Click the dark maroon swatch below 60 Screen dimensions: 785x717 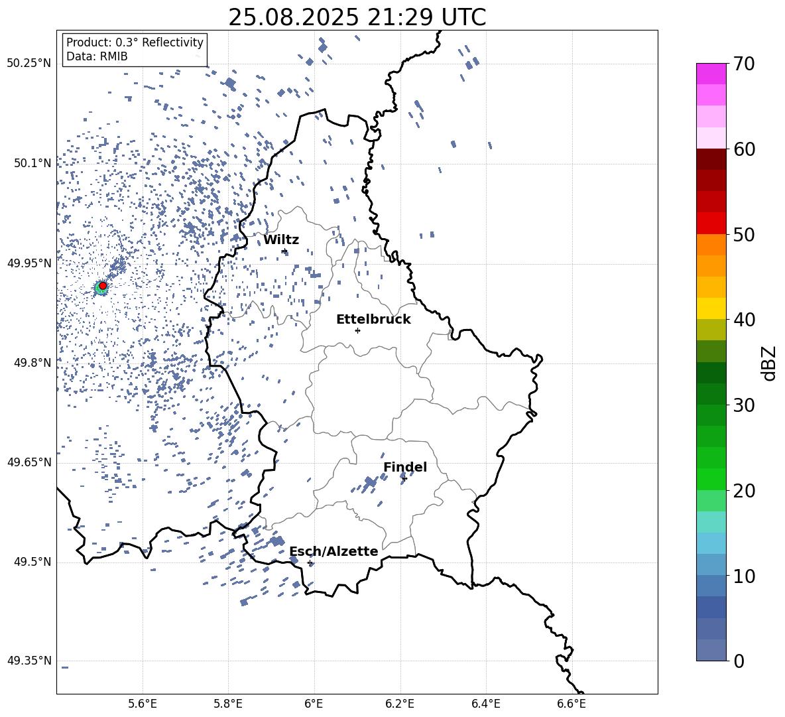pyautogui.click(x=711, y=159)
